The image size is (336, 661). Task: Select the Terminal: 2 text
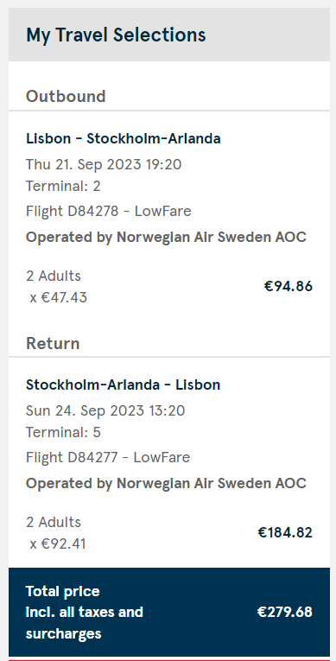[63, 186]
